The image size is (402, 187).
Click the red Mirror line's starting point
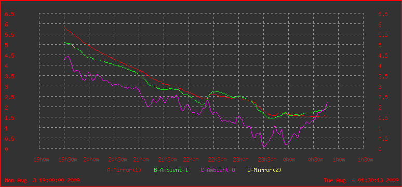[64, 28]
